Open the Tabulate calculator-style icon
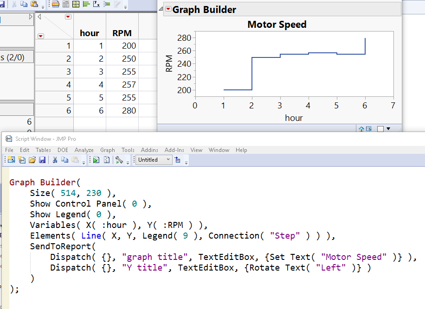Screen dimensions: 425x309 (x=66, y=4)
